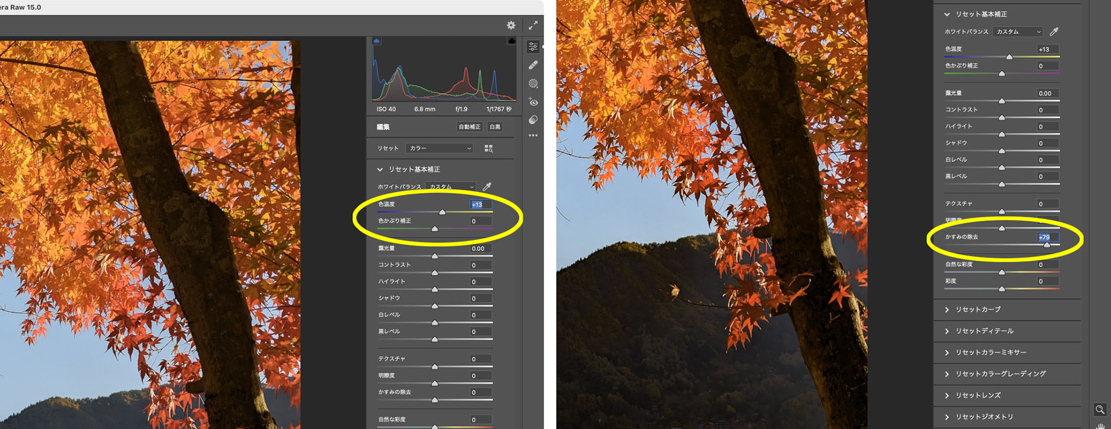This screenshot has width=1111, height=429.
Task: Click the 自動補正 auto button
Action: (469, 127)
